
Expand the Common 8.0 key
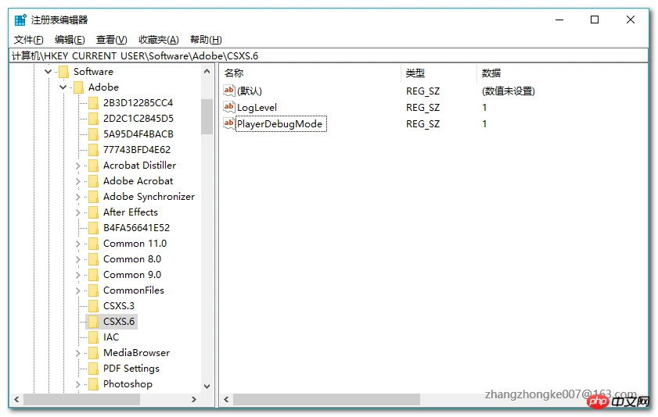(77, 259)
